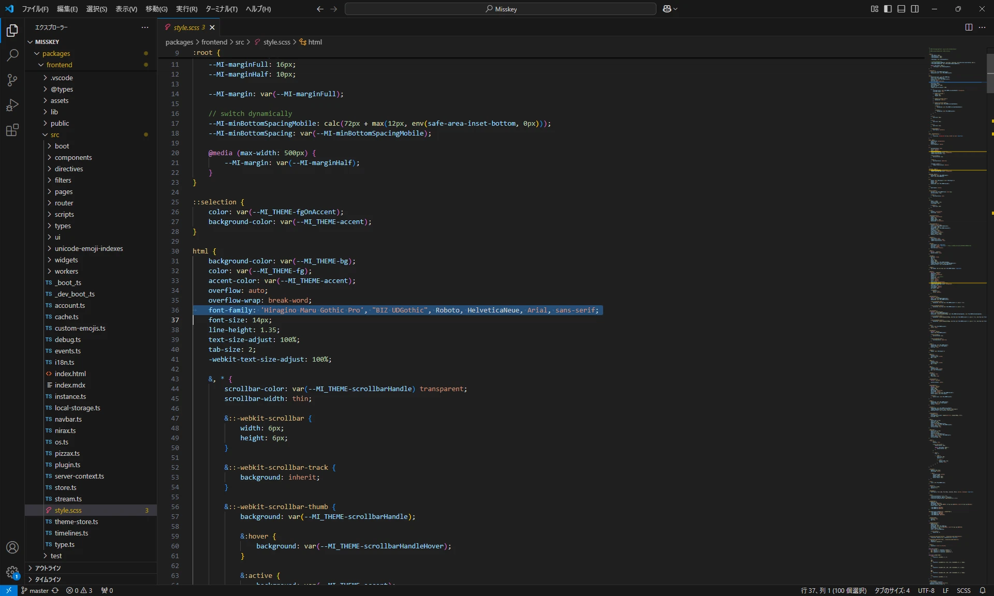Toggle the secondary sidebar visibility

click(x=914, y=9)
